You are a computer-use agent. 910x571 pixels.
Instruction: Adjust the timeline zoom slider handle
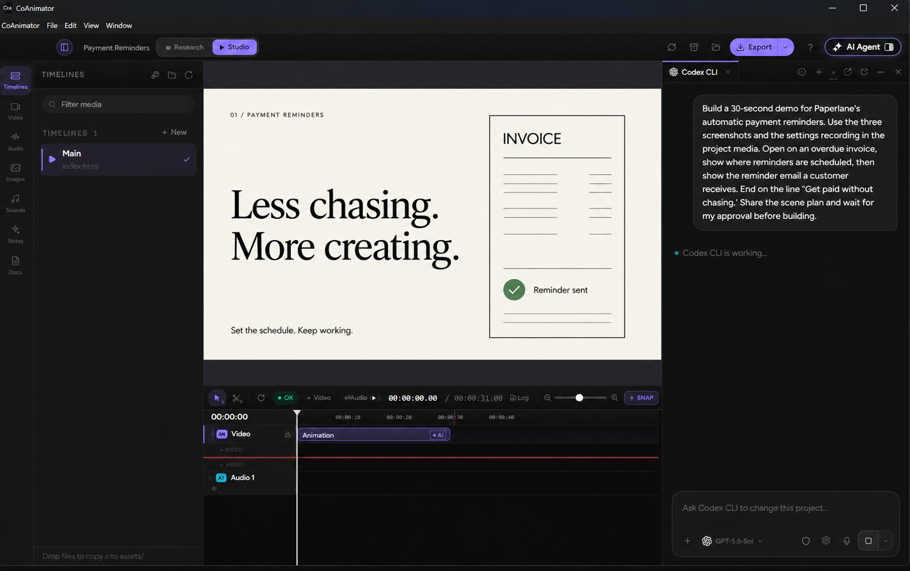[579, 398]
